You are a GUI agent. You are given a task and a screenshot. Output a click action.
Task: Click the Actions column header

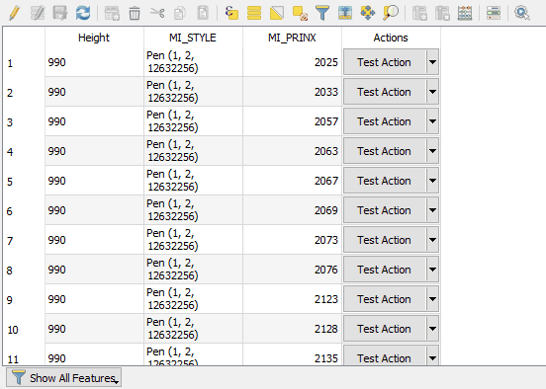point(391,38)
